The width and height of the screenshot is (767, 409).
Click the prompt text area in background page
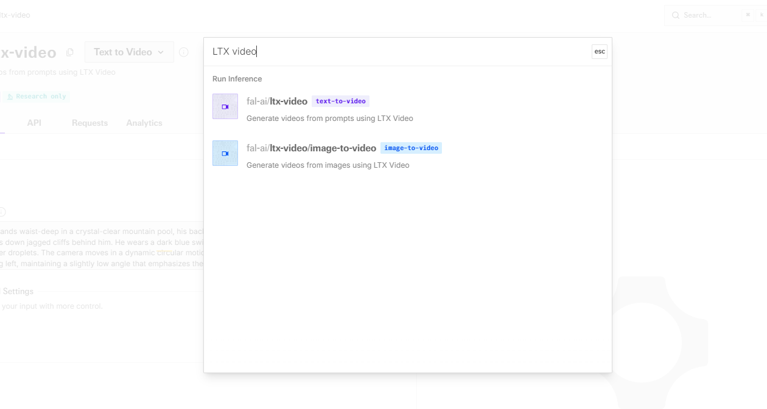[102, 248]
